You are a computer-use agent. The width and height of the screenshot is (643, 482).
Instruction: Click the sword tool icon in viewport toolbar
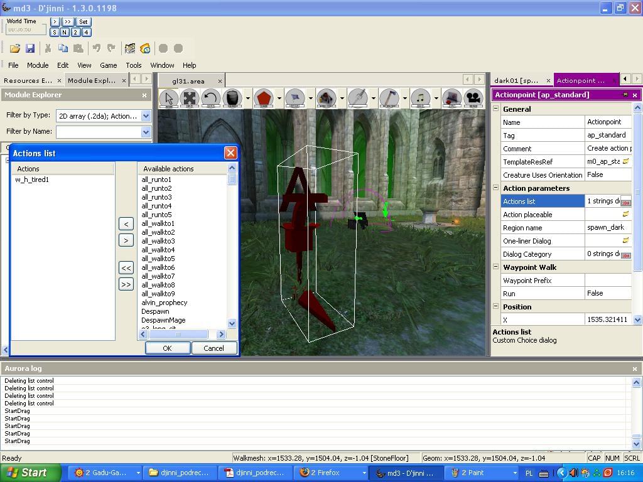tap(357, 99)
